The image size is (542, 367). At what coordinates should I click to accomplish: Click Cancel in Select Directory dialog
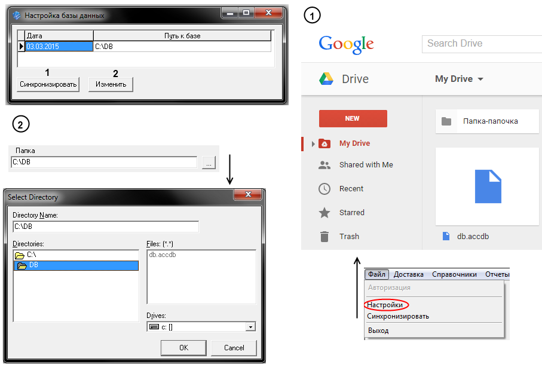point(234,348)
